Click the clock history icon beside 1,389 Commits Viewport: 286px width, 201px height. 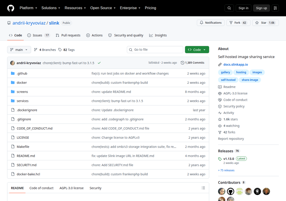coord(182,63)
